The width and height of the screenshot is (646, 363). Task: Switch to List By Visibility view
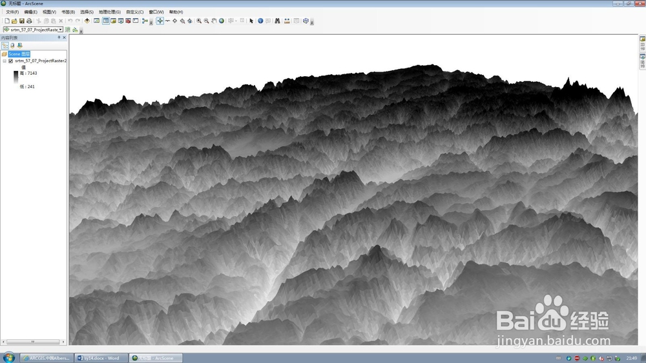[x=19, y=46]
